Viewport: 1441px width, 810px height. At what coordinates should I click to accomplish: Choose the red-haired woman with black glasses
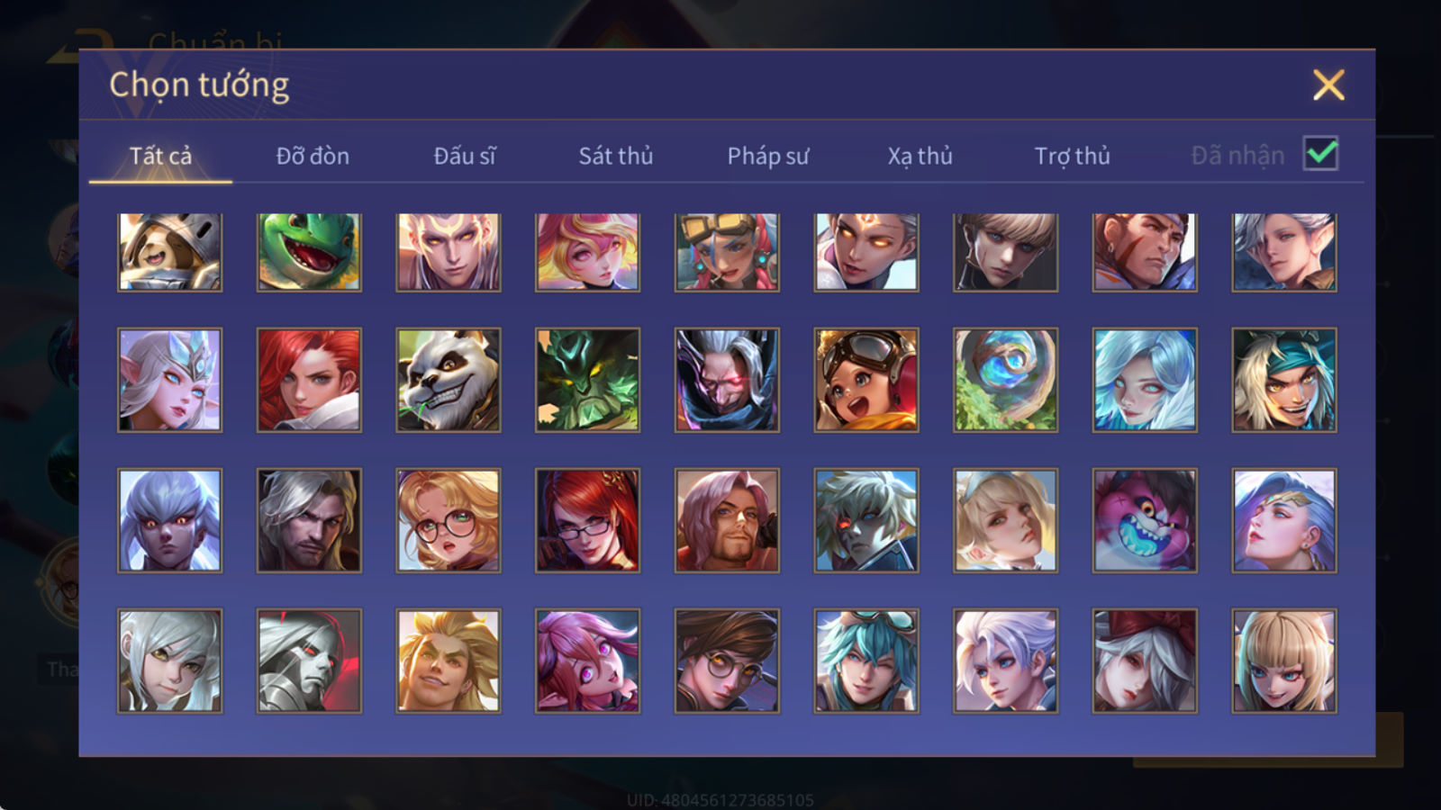(x=587, y=520)
